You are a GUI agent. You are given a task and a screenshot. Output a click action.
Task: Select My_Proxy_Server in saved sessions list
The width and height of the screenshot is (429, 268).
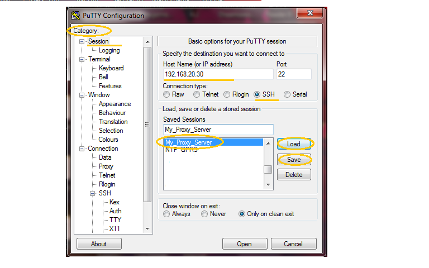(214, 142)
